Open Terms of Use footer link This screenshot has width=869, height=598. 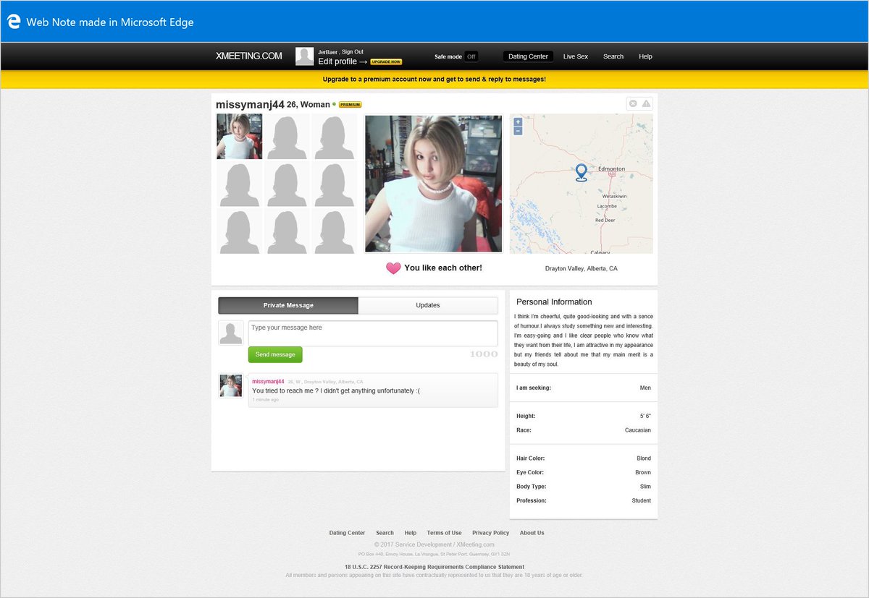coord(444,533)
